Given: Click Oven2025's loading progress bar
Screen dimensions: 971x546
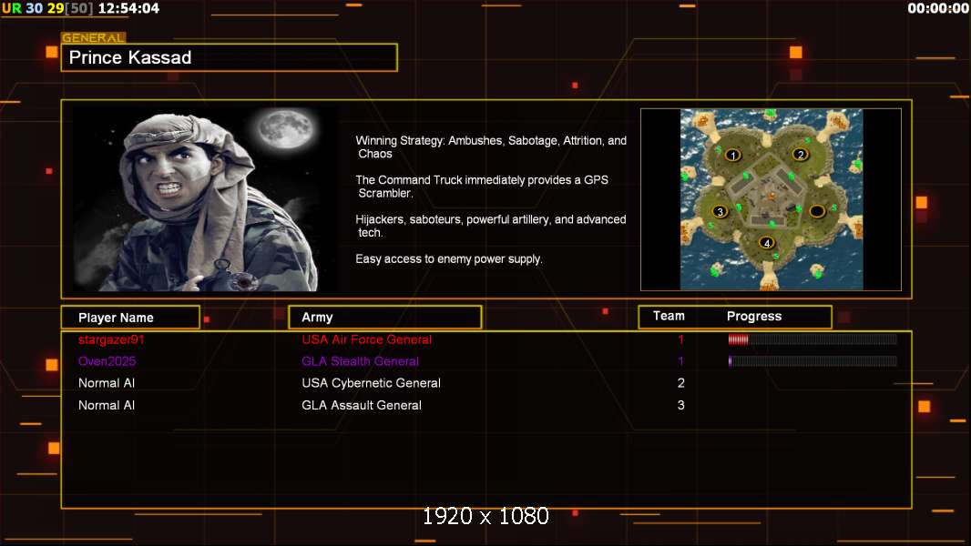Looking at the screenshot, I should 813,361.
